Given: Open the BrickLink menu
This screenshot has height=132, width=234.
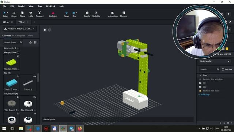Looking at the screenshot, I should click(x=51, y=6).
